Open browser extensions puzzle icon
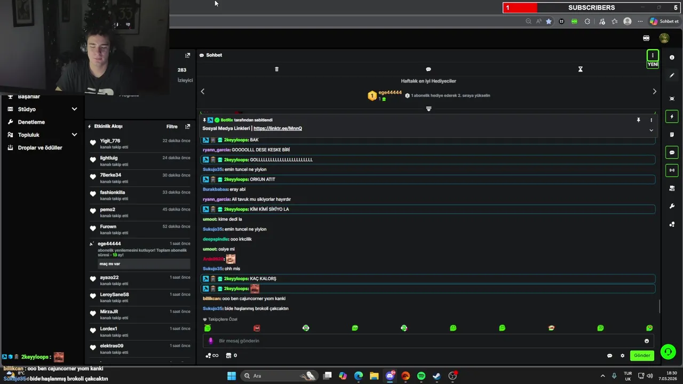Image resolution: width=683 pixels, height=384 pixels. pyautogui.click(x=587, y=21)
